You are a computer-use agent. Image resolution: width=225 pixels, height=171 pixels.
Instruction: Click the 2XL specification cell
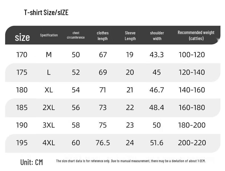click(x=49, y=108)
